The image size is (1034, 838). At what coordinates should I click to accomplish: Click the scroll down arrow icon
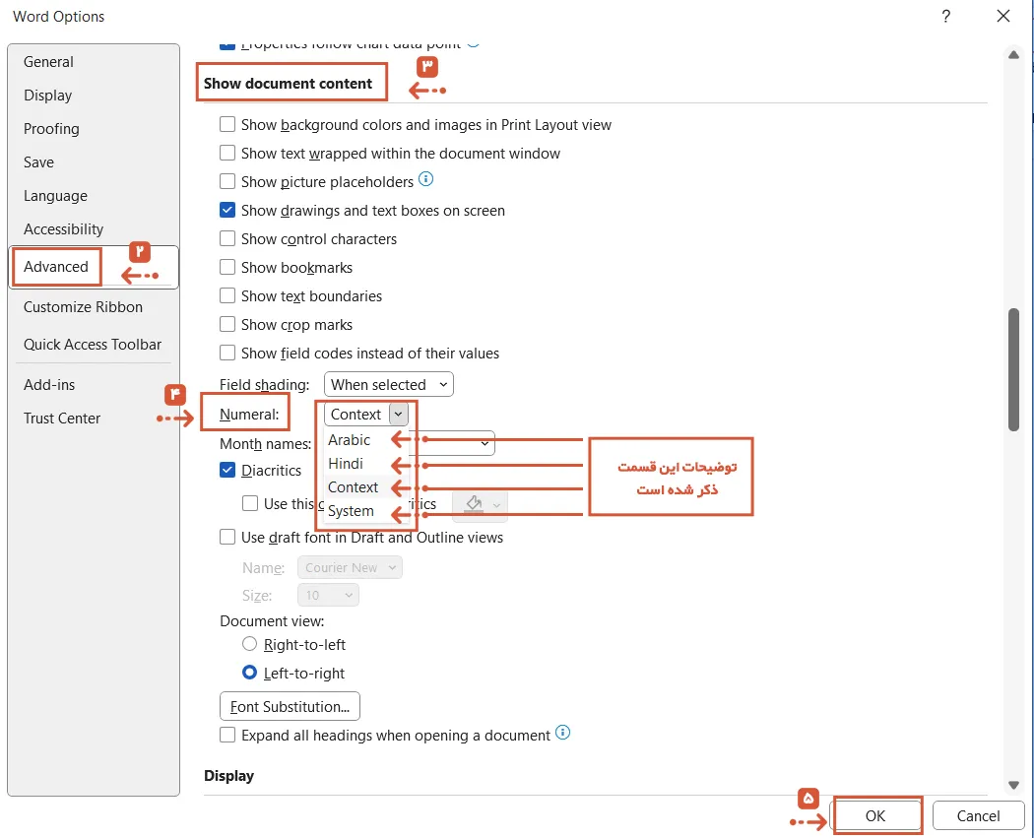click(x=1013, y=785)
